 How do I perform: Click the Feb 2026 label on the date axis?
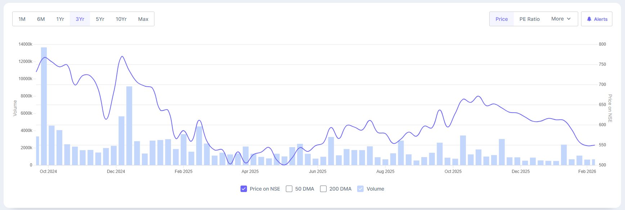(x=587, y=172)
